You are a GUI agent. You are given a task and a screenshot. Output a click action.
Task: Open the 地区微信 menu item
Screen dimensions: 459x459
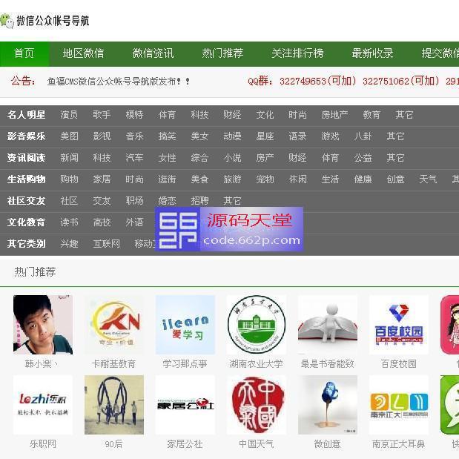84,53
